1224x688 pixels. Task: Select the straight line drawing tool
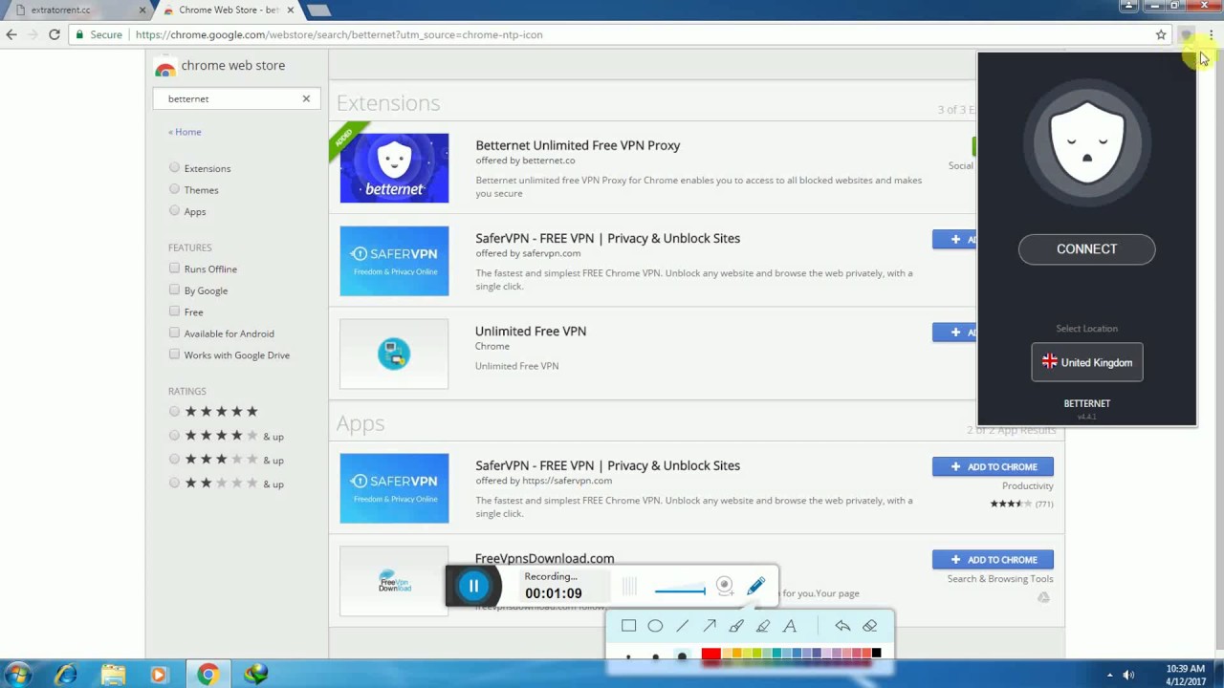click(x=682, y=626)
